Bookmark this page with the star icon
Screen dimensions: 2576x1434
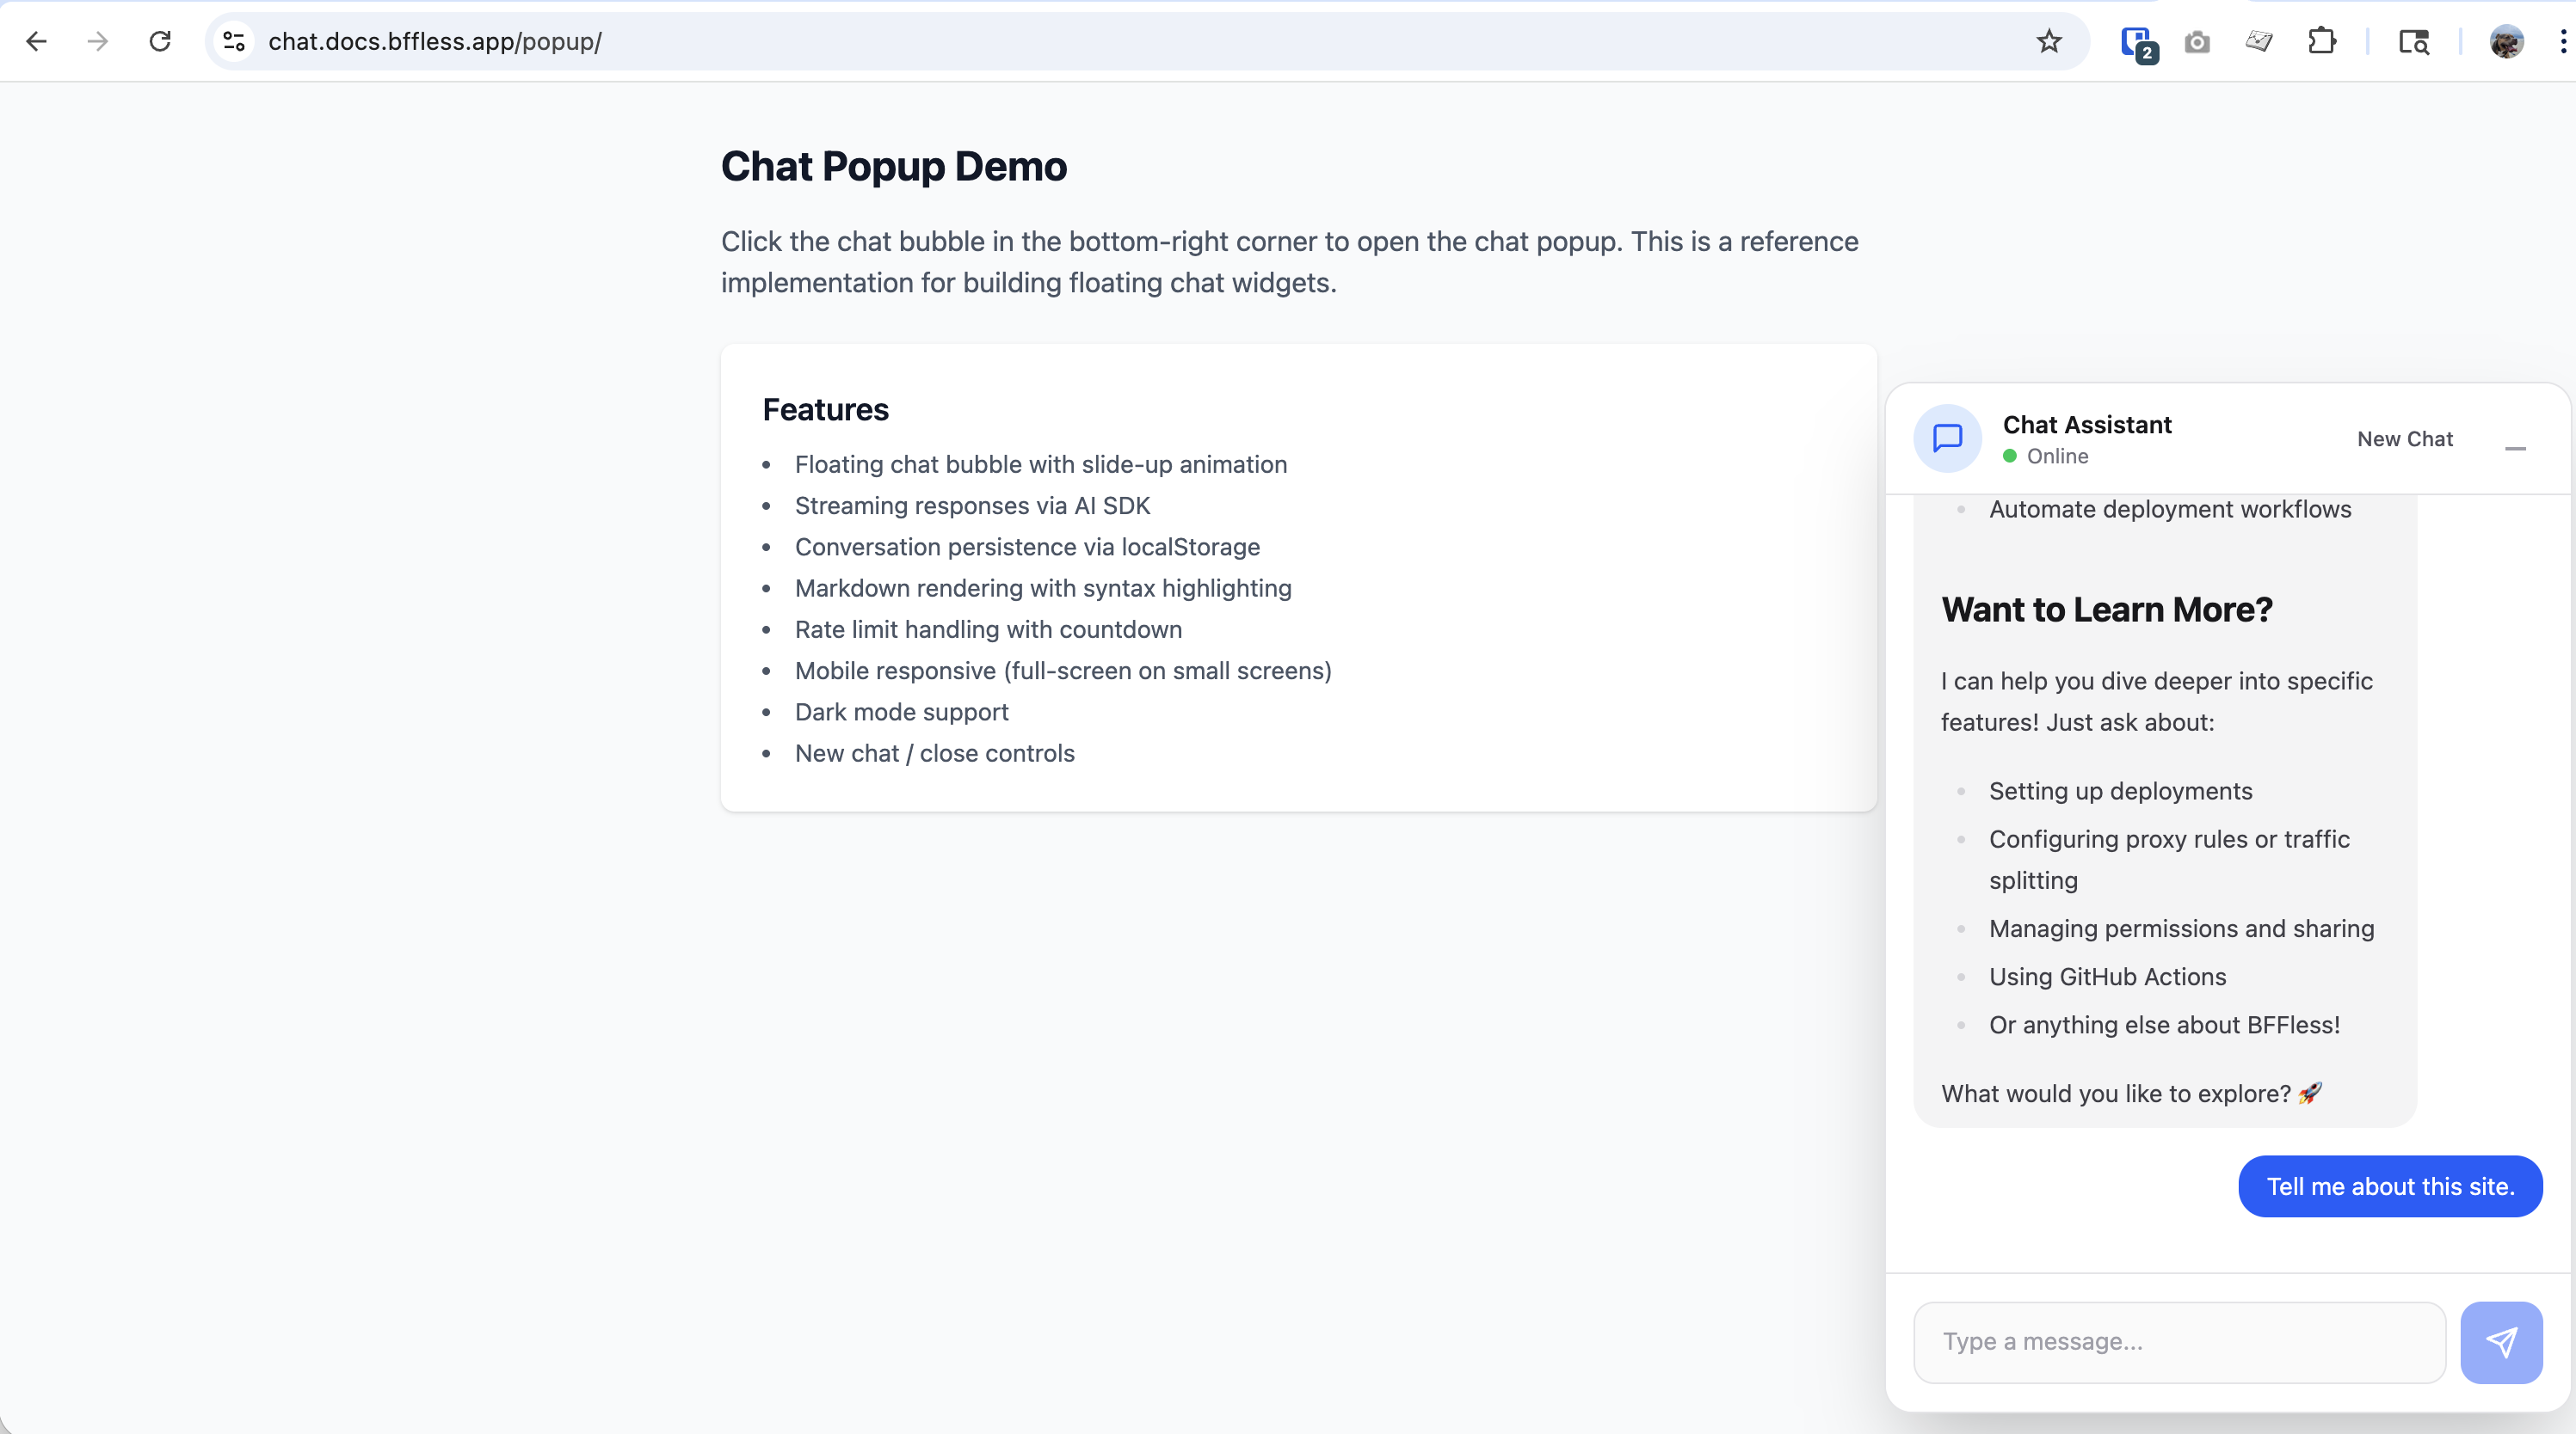pos(2049,41)
